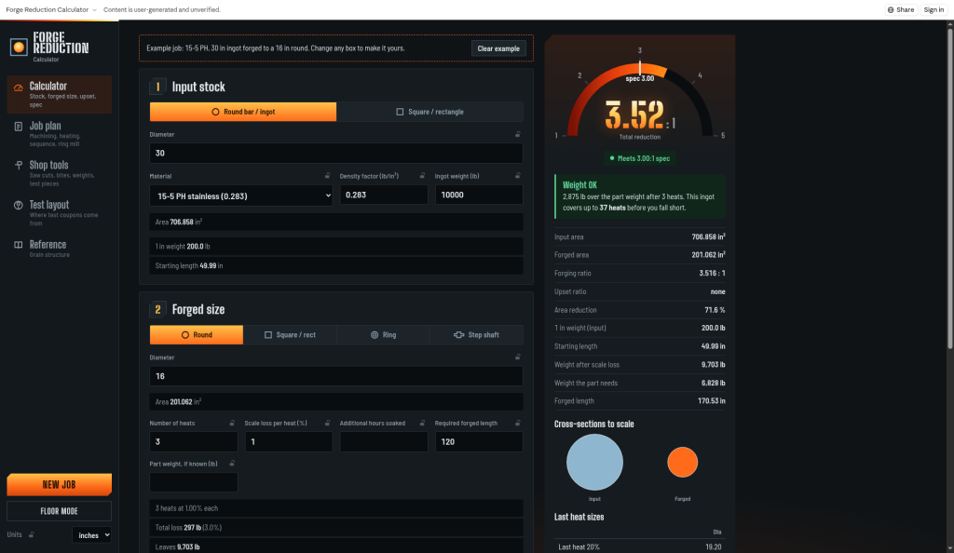This screenshot has height=553, width=954.
Task: Start a NEW JOB
Action: point(59,484)
